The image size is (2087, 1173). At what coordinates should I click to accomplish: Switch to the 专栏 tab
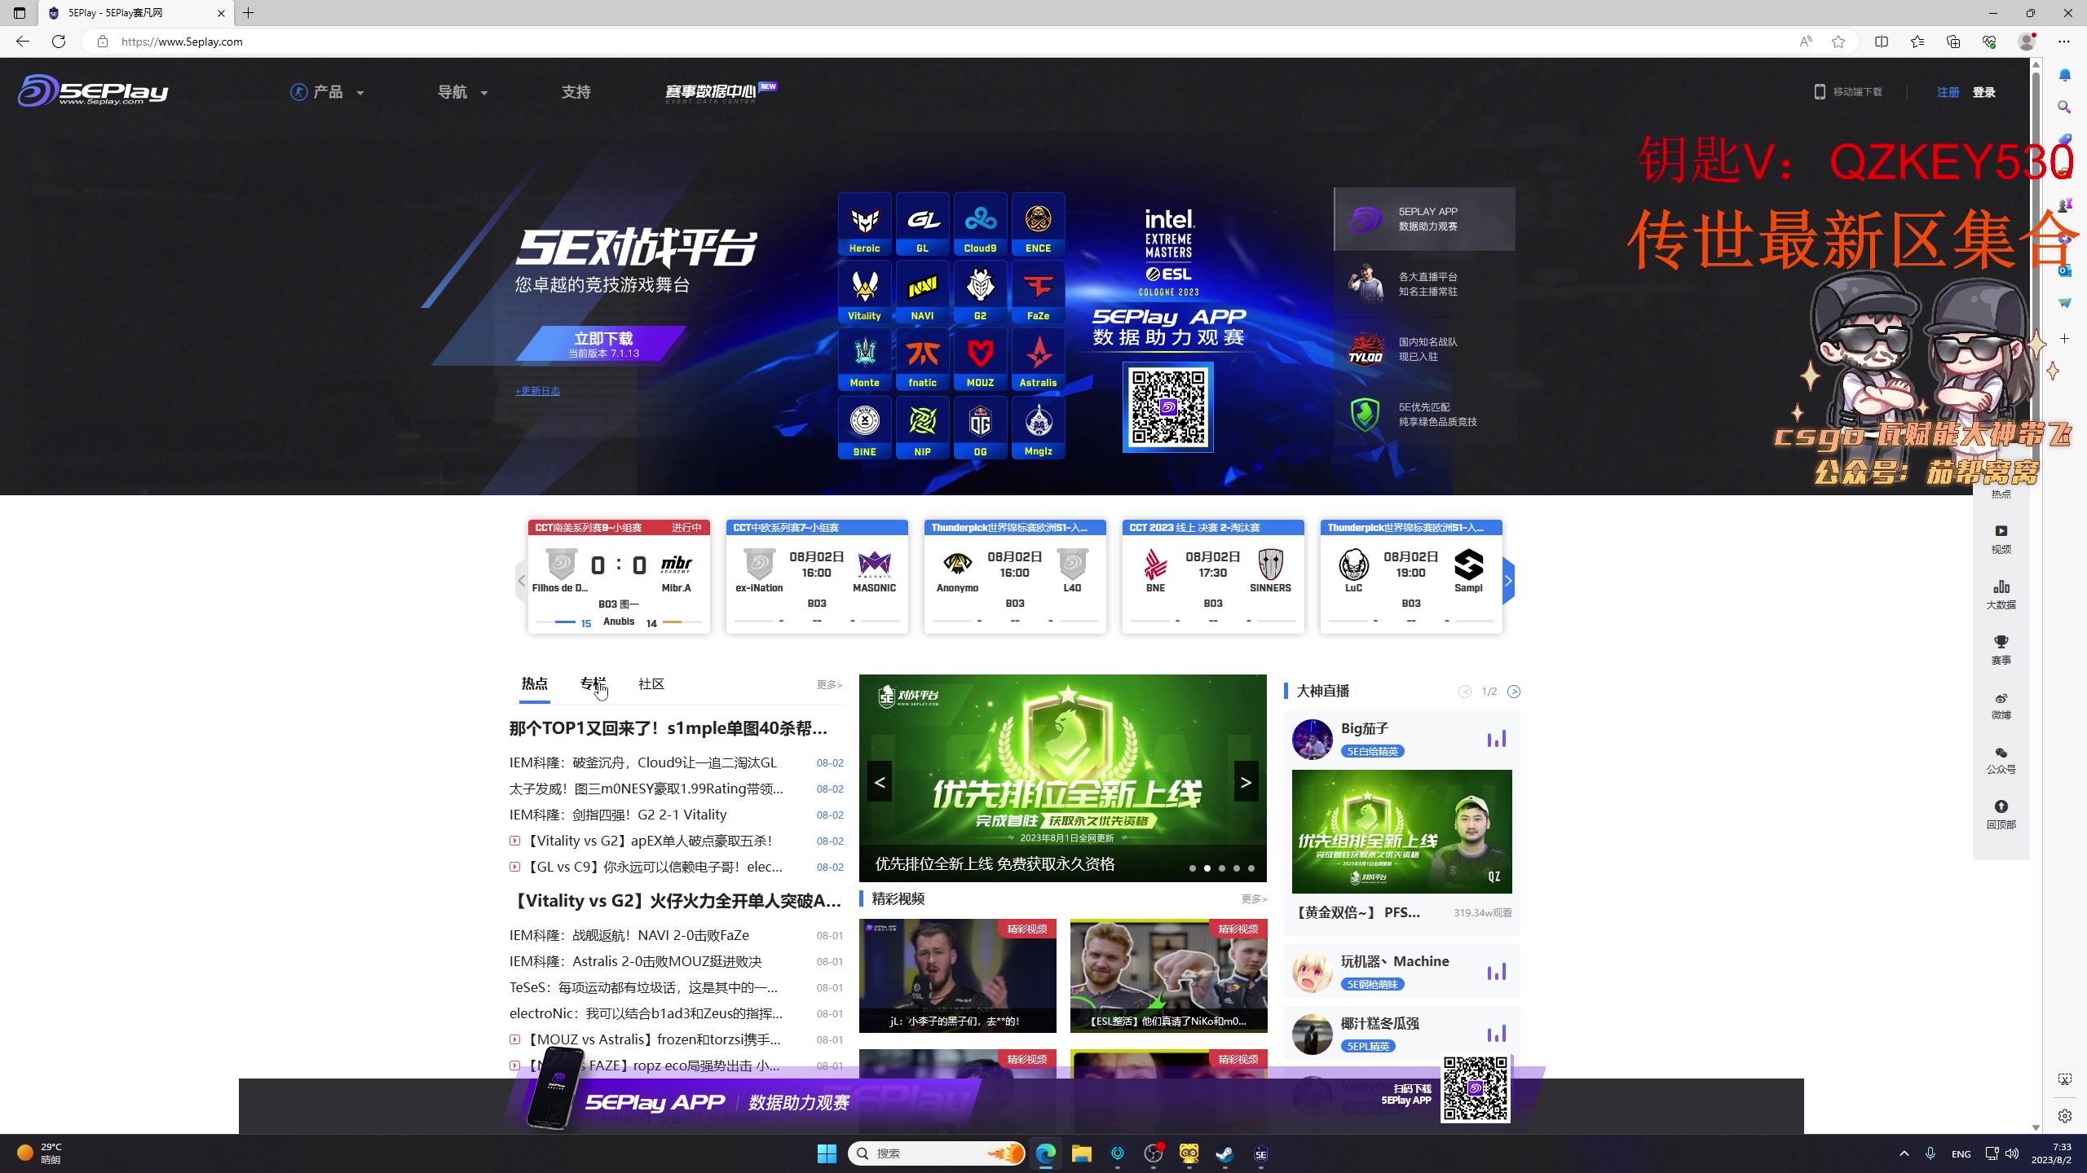click(593, 684)
